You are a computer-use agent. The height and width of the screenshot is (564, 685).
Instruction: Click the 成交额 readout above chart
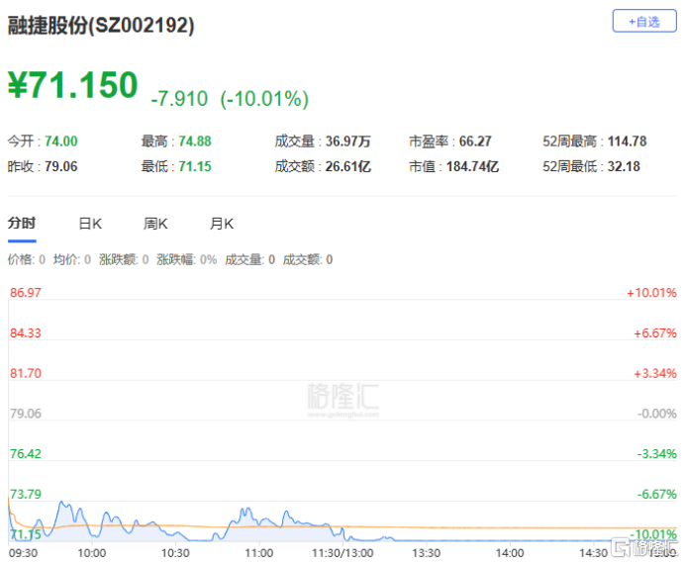[308, 259]
